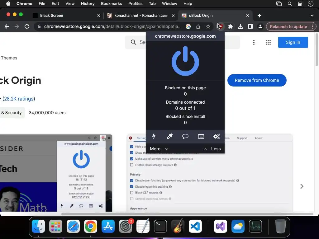Go forward to next page
319x239 pixels.
point(17,26)
